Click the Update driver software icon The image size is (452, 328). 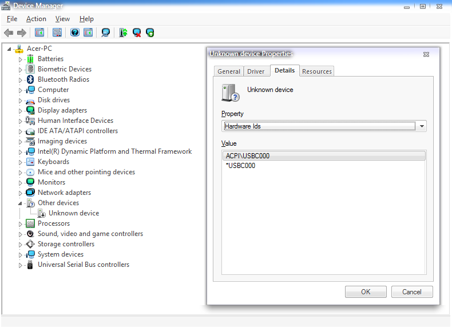click(x=124, y=33)
